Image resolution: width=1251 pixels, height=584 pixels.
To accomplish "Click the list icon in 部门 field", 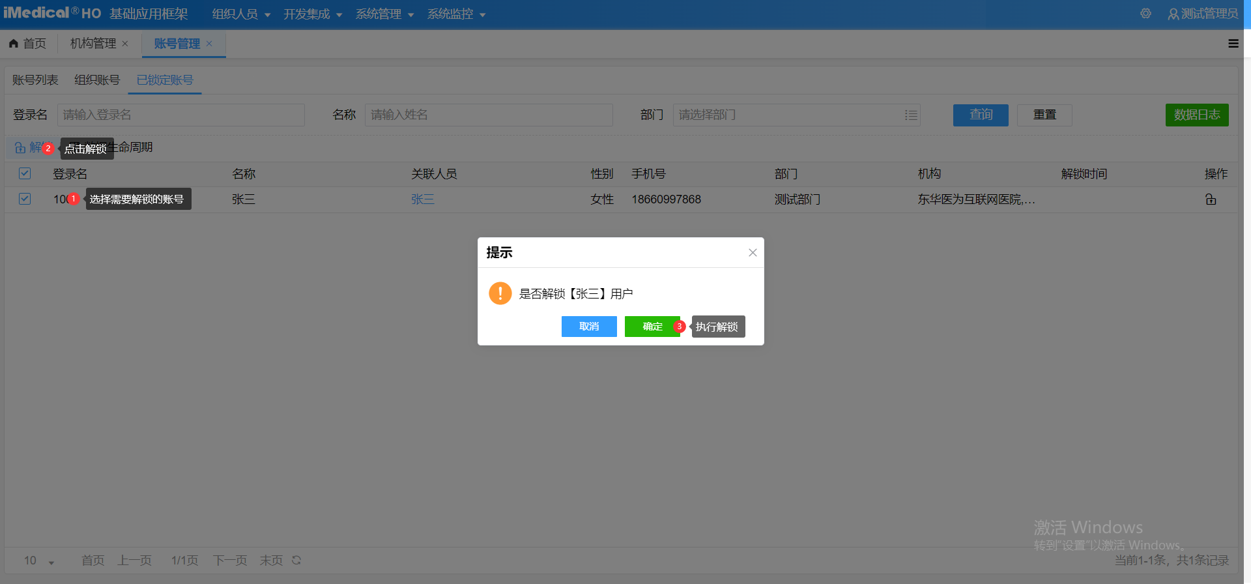I will click(x=910, y=115).
